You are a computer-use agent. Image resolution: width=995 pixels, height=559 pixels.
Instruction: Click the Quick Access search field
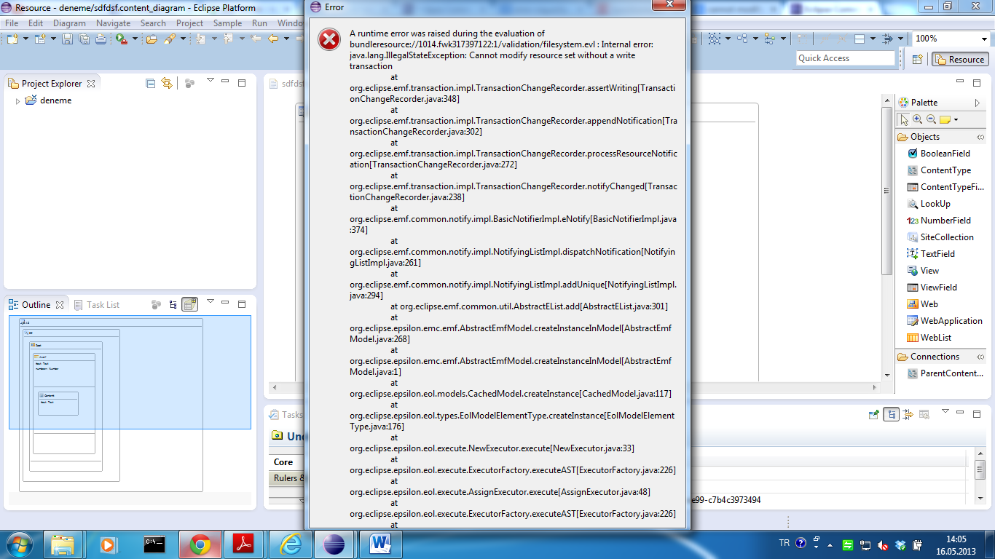pos(845,58)
